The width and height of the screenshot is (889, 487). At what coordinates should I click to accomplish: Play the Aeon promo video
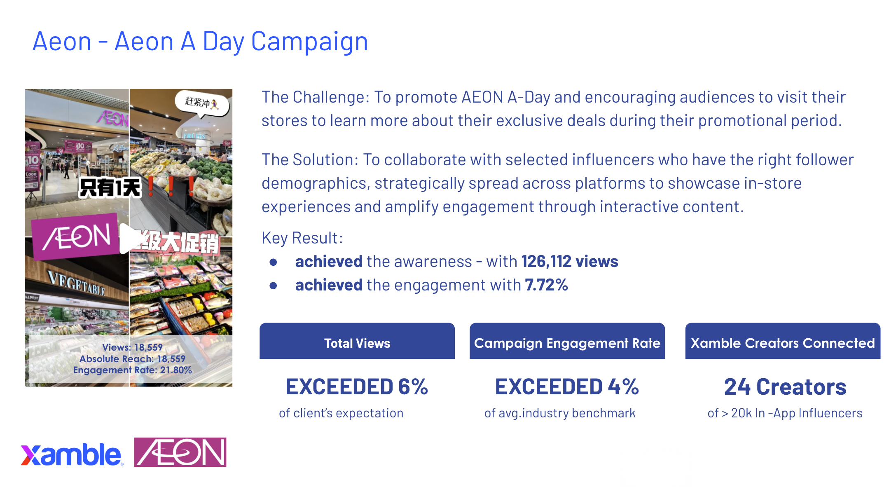tap(129, 238)
